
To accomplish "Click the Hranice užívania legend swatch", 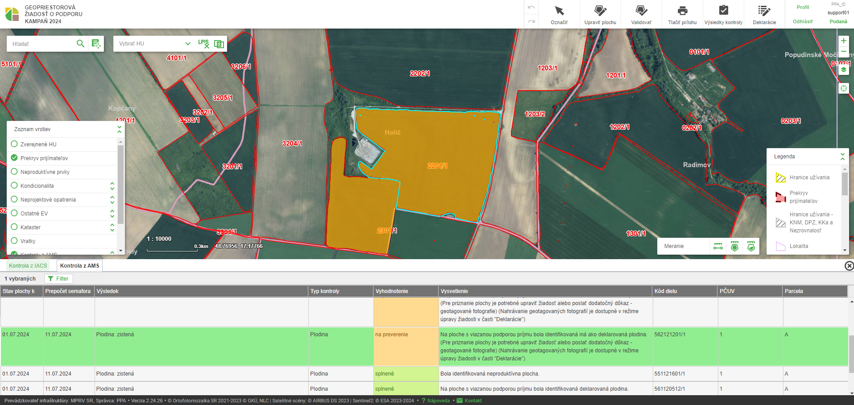I will pyautogui.click(x=780, y=178).
